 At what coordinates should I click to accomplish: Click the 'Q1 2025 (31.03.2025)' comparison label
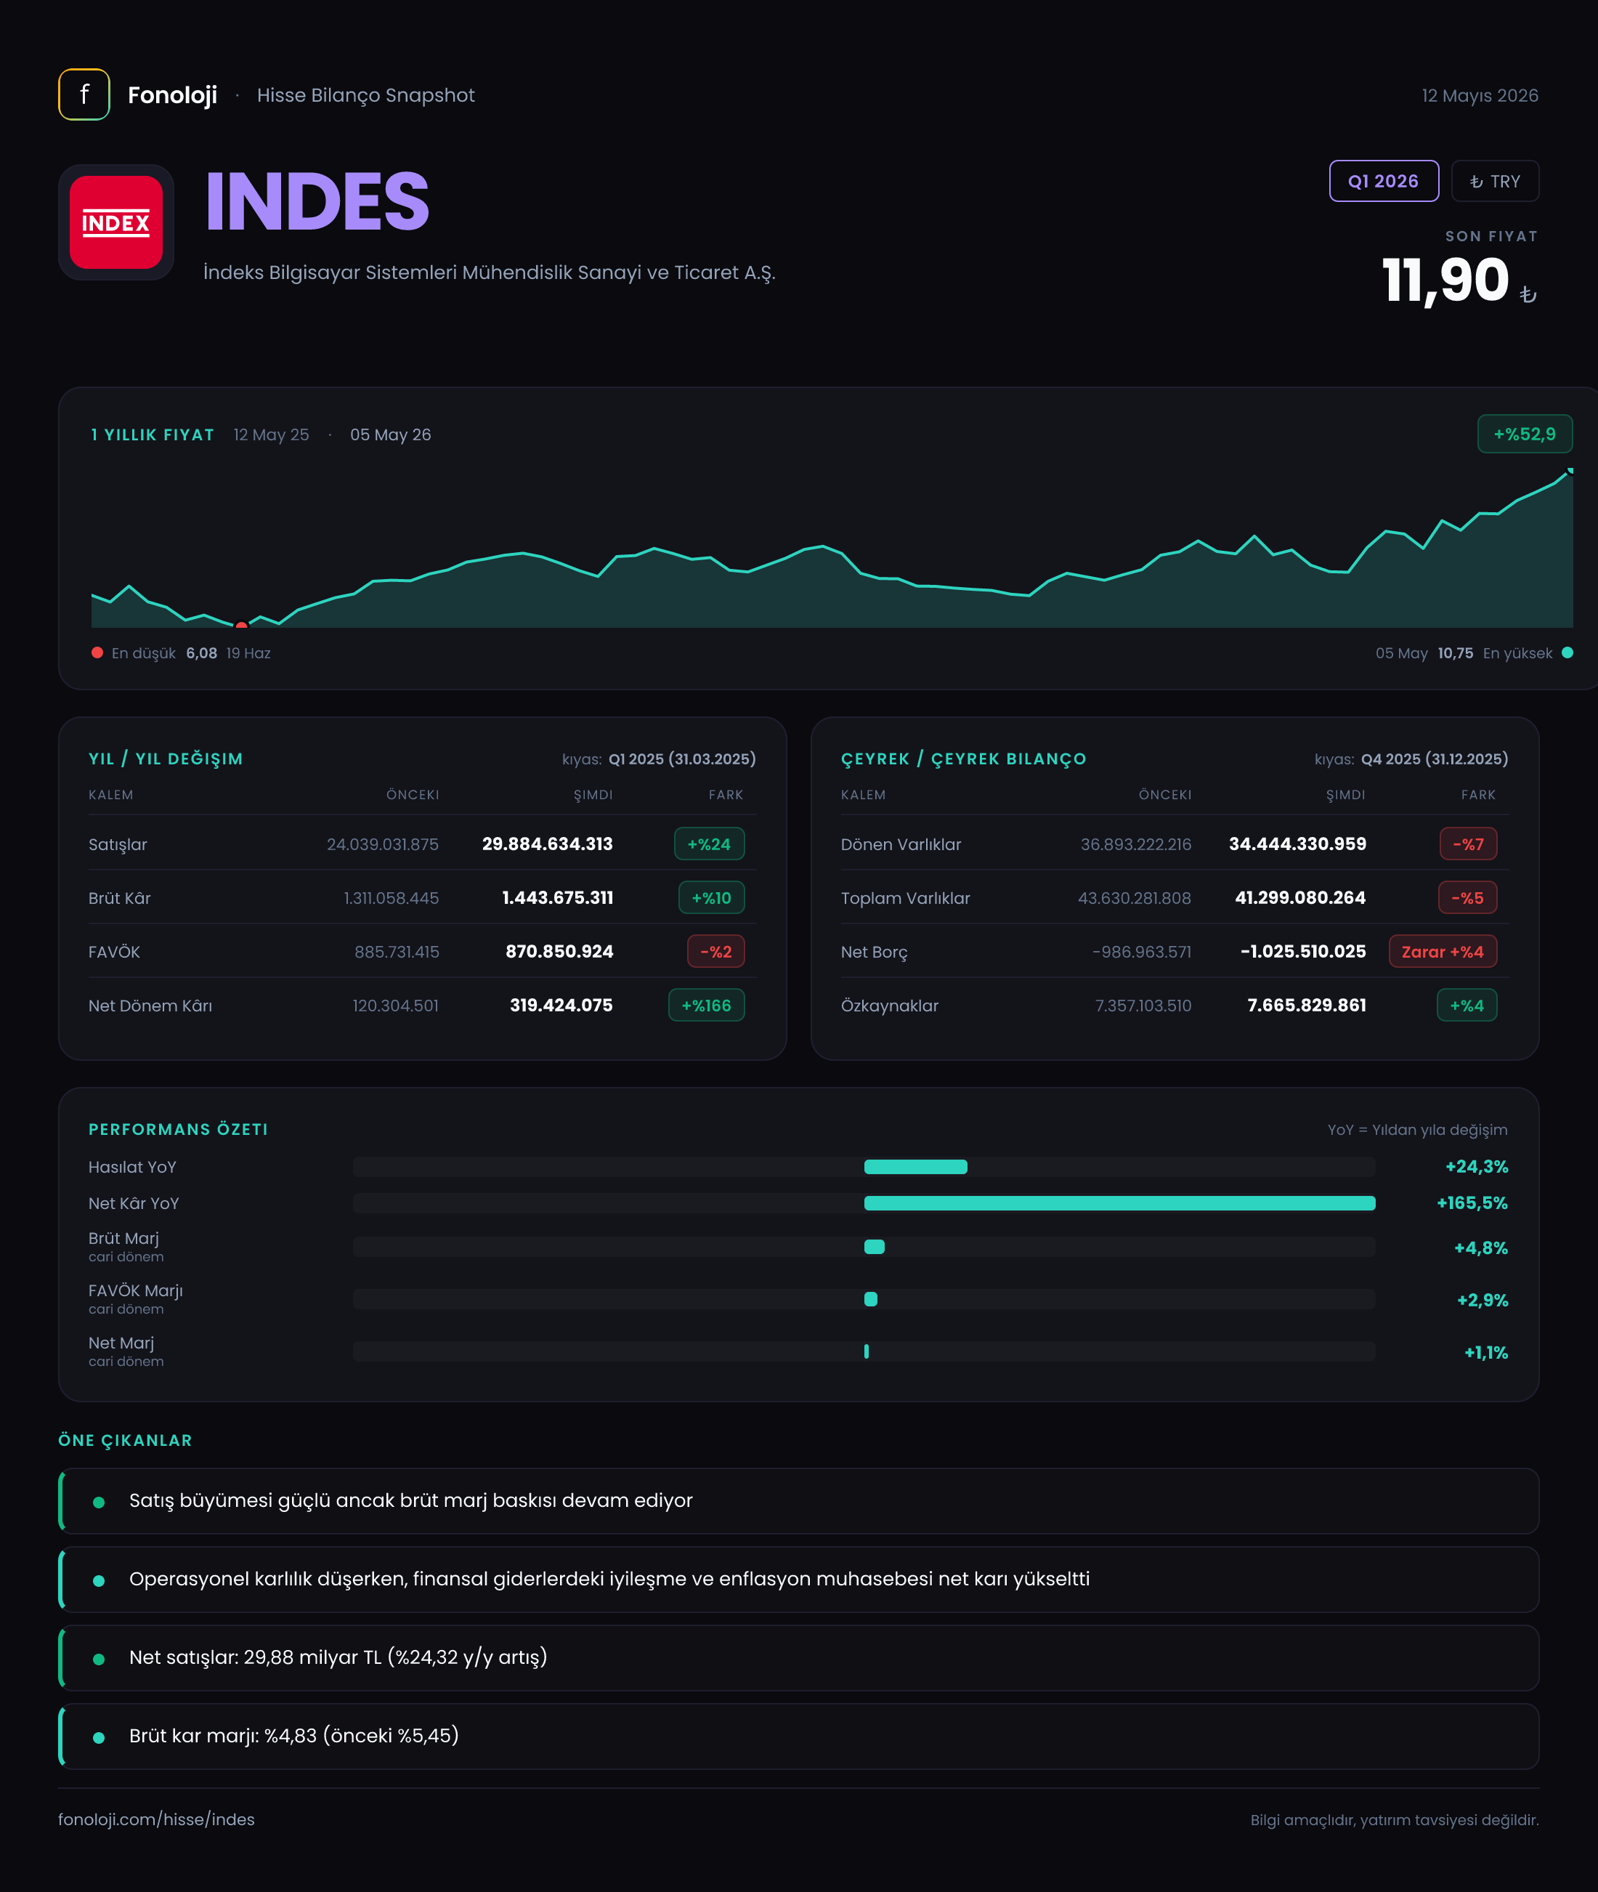681,759
